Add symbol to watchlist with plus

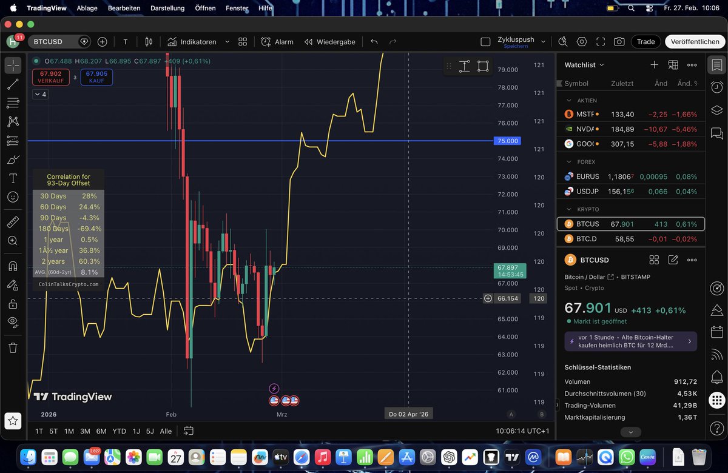[x=654, y=65]
